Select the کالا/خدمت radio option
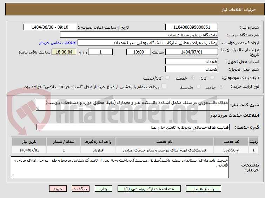This screenshot has height=198, width=265. coord(167,78)
